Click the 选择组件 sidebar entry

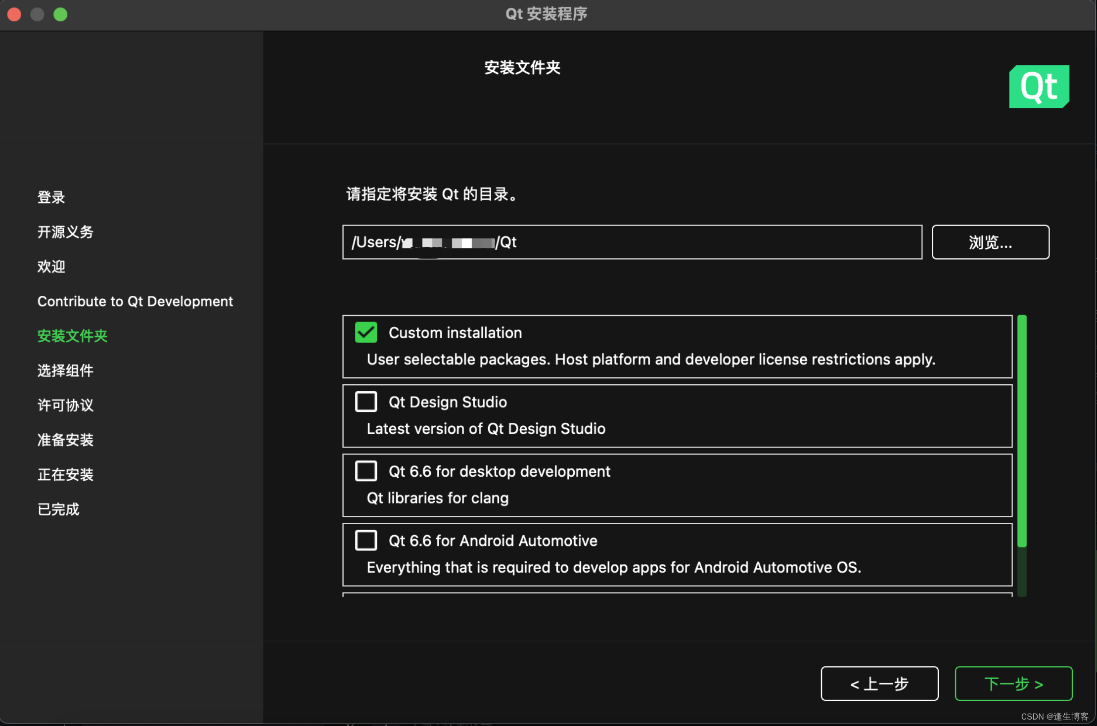(65, 370)
